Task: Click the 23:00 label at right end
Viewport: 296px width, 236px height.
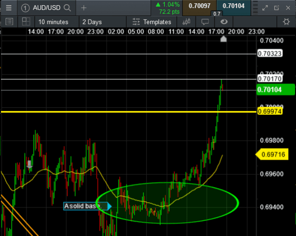Action: pos(256,31)
